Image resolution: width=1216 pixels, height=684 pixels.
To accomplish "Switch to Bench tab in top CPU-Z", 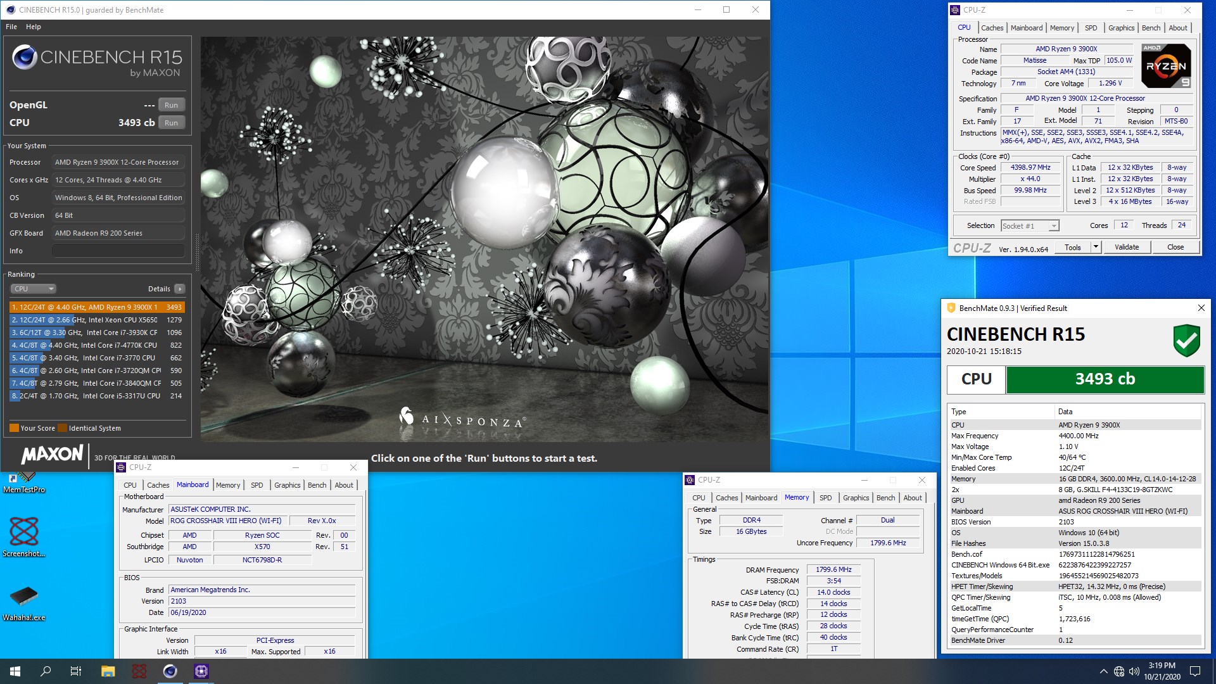I will click(x=1151, y=28).
